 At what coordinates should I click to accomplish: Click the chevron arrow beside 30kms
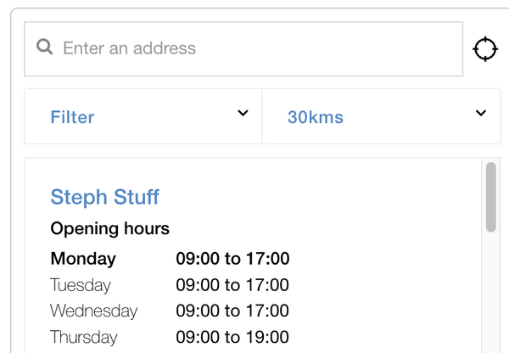point(481,114)
